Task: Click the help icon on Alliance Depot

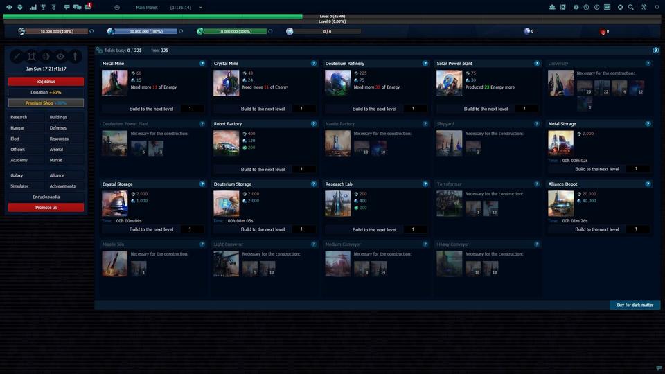Action: (x=648, y=184)
